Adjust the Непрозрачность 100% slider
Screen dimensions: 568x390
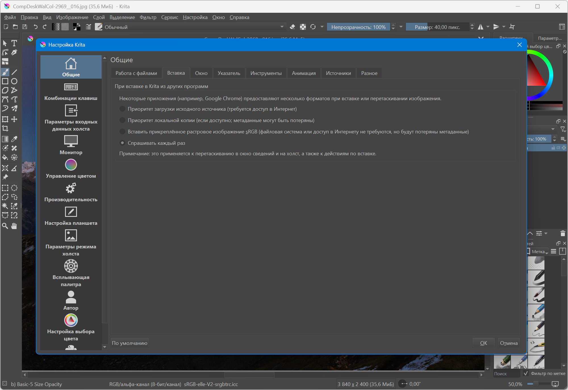tap(358, 27)
